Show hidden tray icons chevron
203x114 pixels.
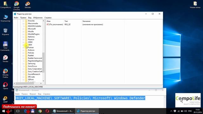pos(171,111)
